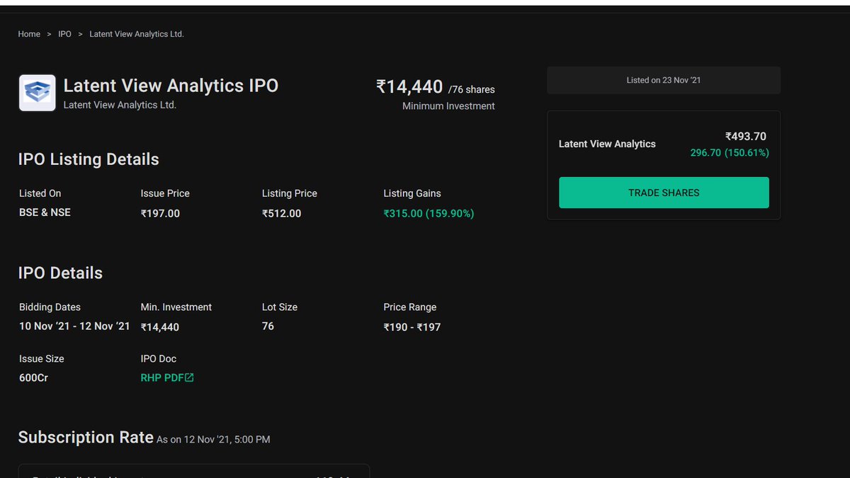The width and height of the screenshot is (850, 478).
Task: Click the lot size value 76
Action: pos(268,326)
